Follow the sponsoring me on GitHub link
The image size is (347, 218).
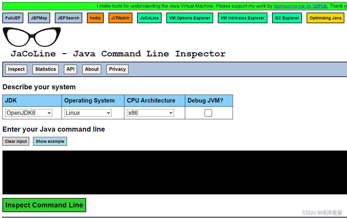pos(301,6)
